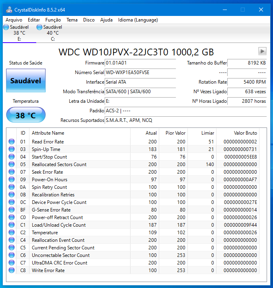Click the G-Sense Error Rate attribute name
The width and height of the screenshot is (273, 288).
coord(51,210)
